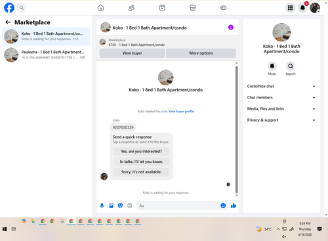Open the taskbar clock showing Thursday

click(305, 229)
